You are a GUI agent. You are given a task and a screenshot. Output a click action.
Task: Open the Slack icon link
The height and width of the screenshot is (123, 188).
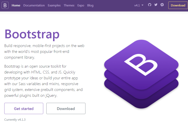[x=162, y=5]
